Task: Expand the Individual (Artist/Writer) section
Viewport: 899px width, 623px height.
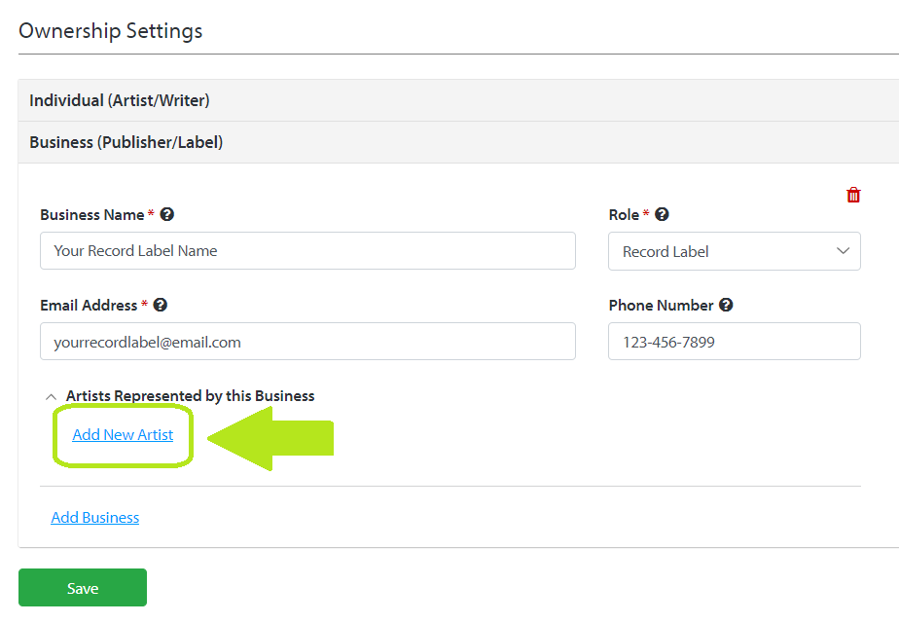Action: pyautogui.click(x=458, y=100)
